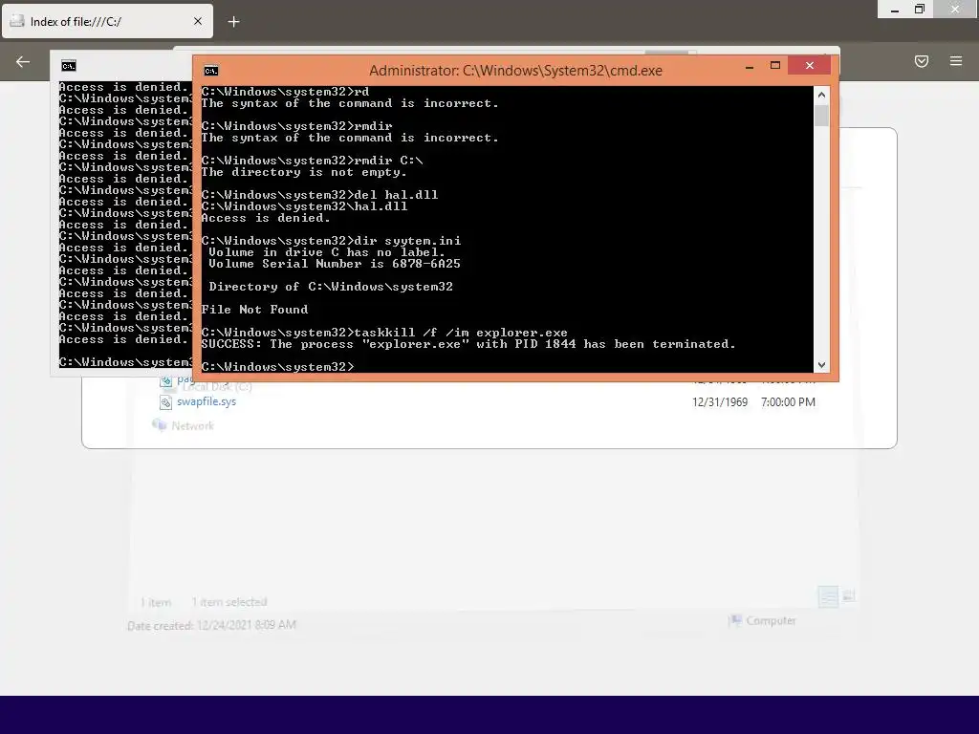
Task: Click the cmd scrollbar down arrow
Action: coord(821,365)
